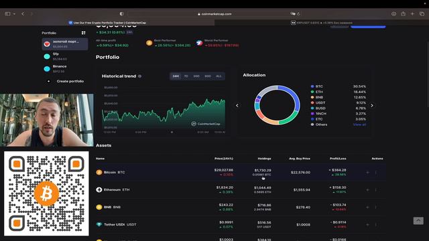
Task: Click the BTC legend color dot
Action: tap(312, 86)
